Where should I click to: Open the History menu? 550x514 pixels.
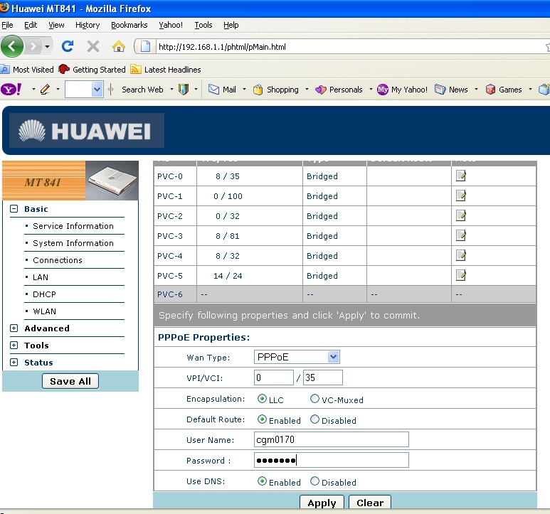tap(88, 25)
